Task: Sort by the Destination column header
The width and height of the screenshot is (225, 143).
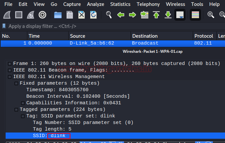Action: [162, 36]
